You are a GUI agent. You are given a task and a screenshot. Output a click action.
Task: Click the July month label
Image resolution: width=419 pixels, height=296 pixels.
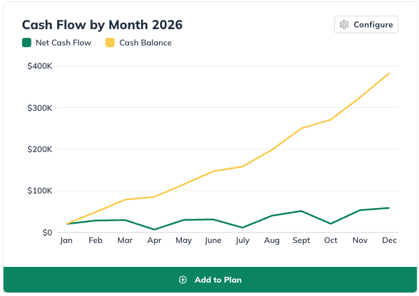coord(242,241)
